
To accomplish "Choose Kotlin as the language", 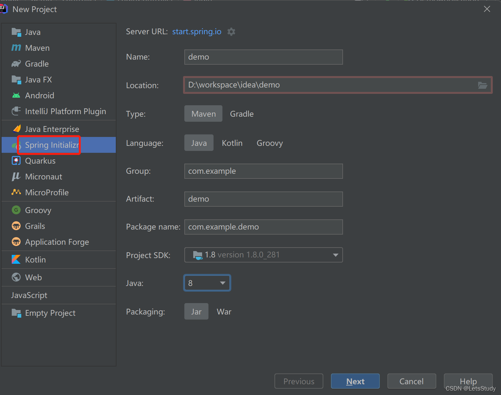I will pos(232,143).
